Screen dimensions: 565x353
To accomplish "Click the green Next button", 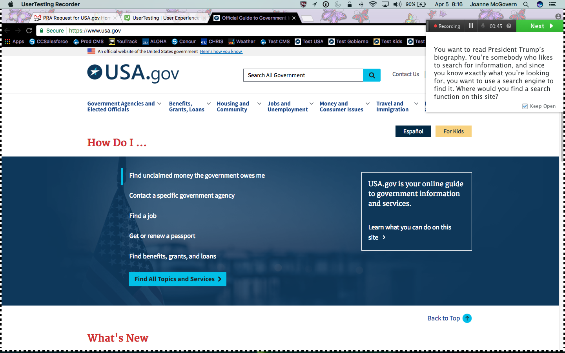I will [x=540, y=26].
